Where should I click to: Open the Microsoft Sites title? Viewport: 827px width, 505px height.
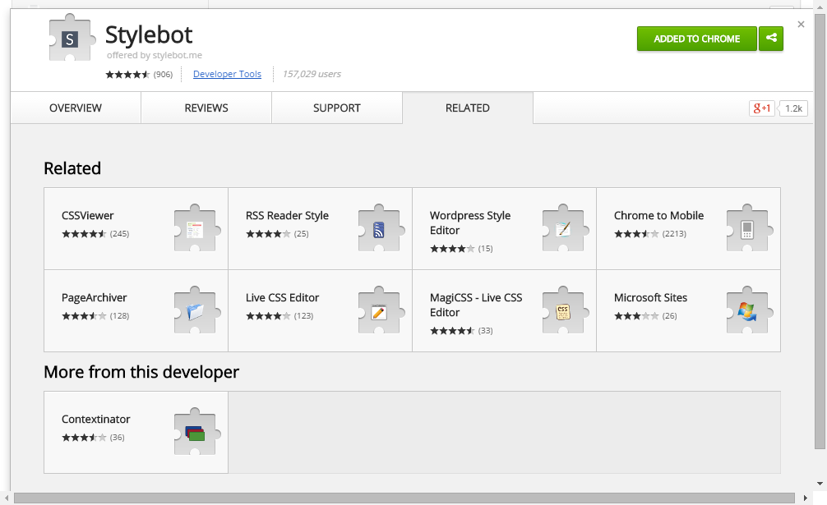coord(650,297)
